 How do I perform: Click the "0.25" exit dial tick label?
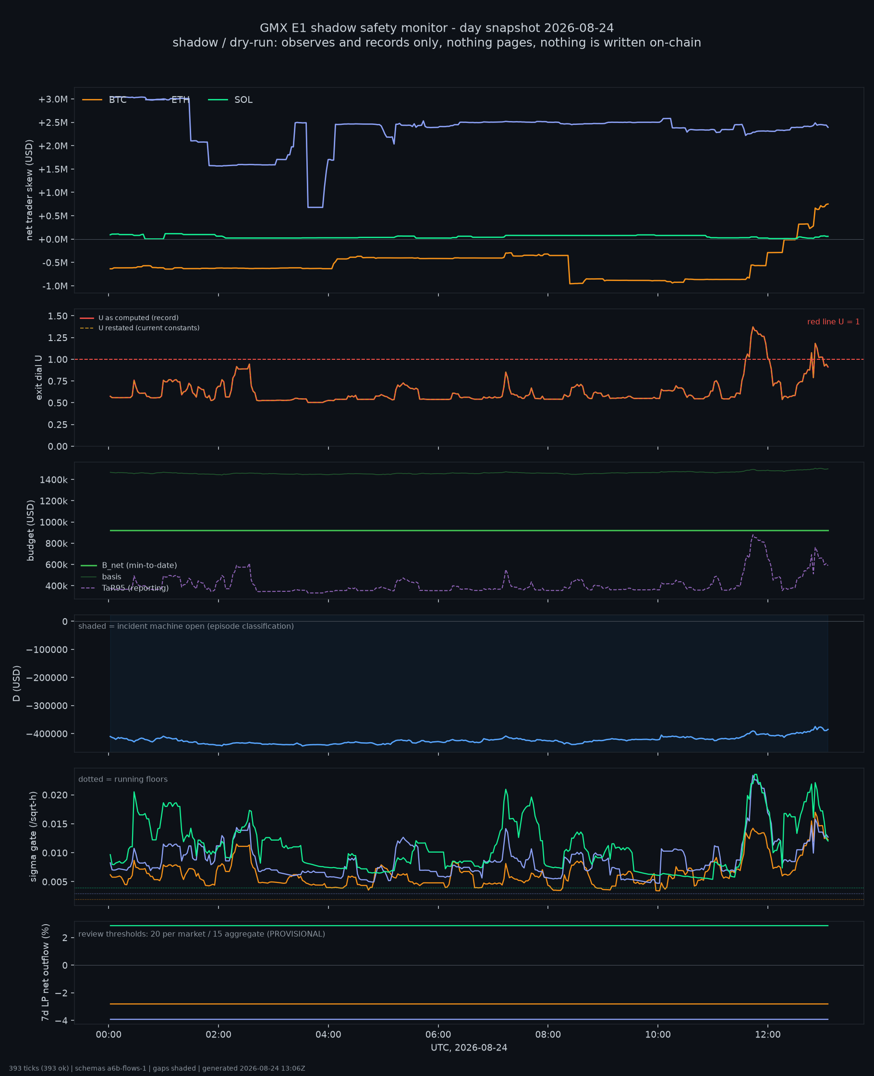pyautogui.click(x=58, y=425)
